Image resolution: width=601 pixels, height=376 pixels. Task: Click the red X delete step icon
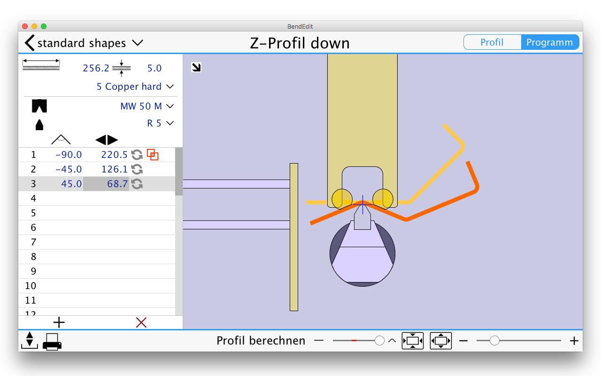coord(141,322)
